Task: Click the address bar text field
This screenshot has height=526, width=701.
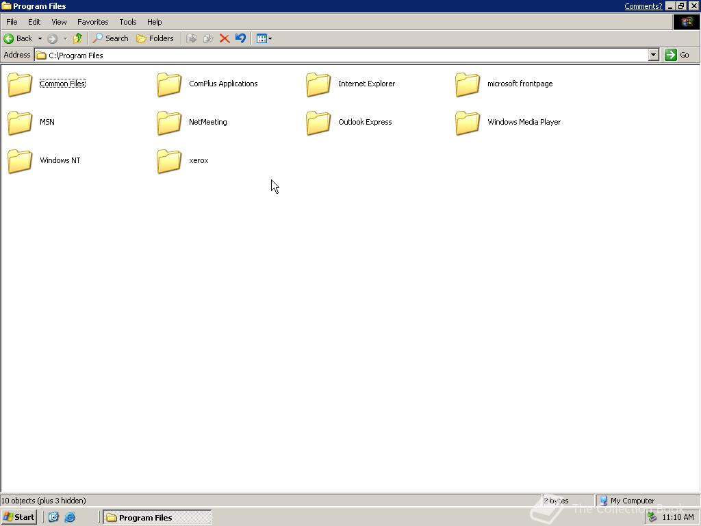Action: tap(342, 55)
